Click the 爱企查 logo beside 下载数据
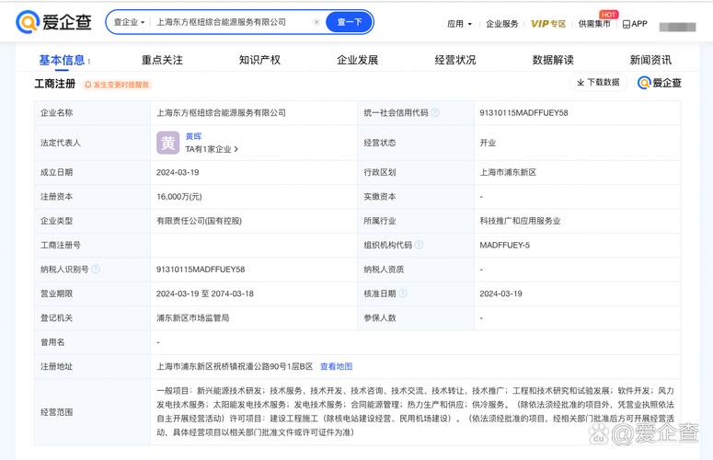The image size is (713, 460). (660, 83)
